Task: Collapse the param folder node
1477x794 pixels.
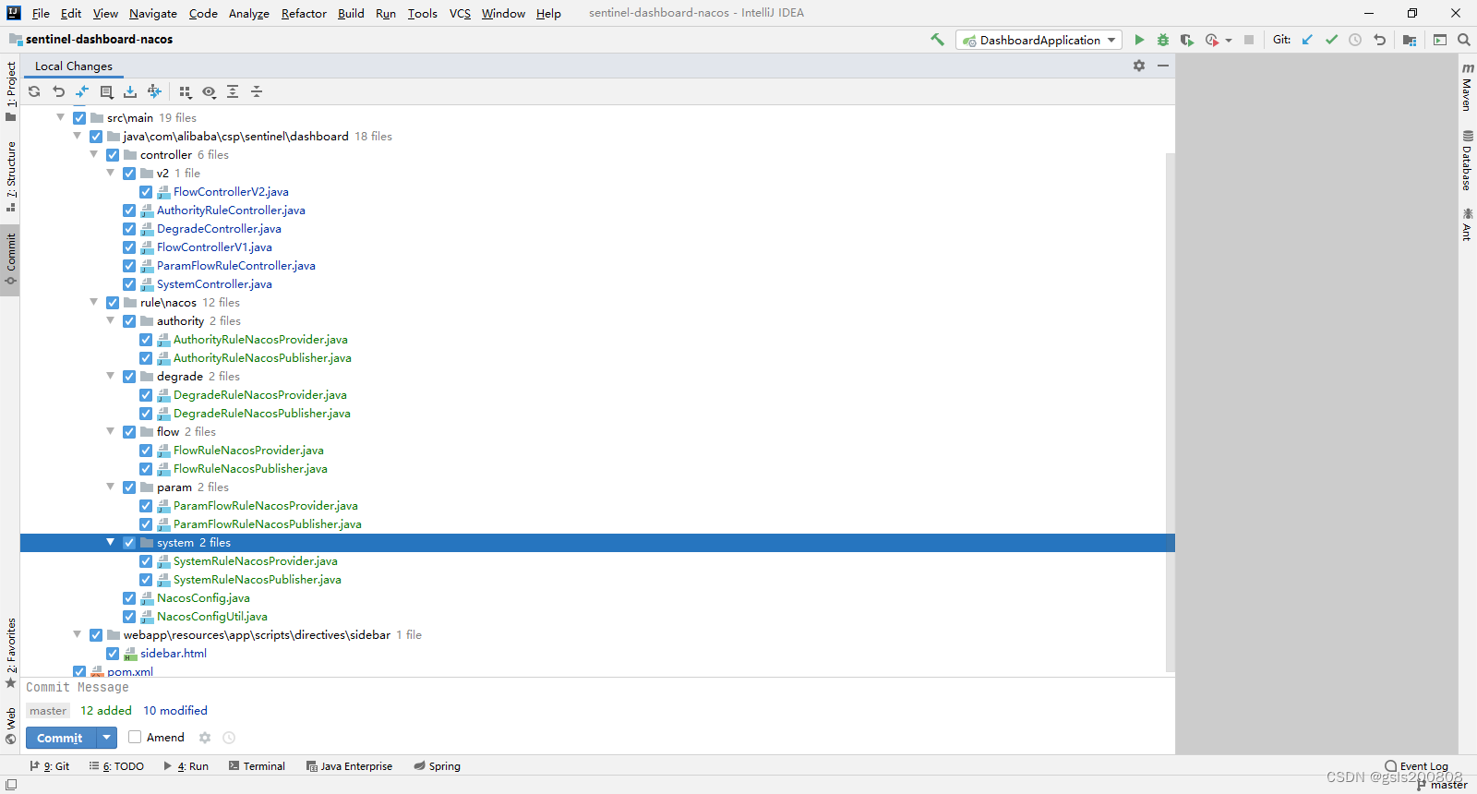Action: coord(110,487)
